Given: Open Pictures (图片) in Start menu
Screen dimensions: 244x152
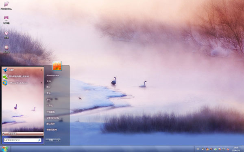Looking at the screenshot, I should 48,88.
